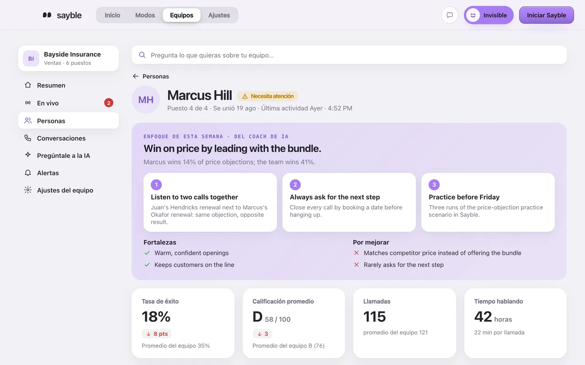The image size is (585, 365).
Task: Open En vivo broadcast icon
Action: point(28,103)
